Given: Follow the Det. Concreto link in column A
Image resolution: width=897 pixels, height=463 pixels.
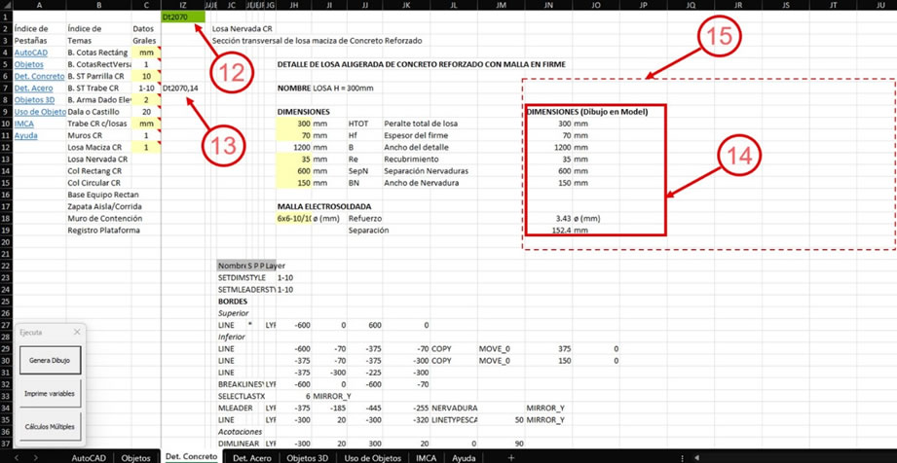Looking at the screenshot, I should click(x=39, y=77).
